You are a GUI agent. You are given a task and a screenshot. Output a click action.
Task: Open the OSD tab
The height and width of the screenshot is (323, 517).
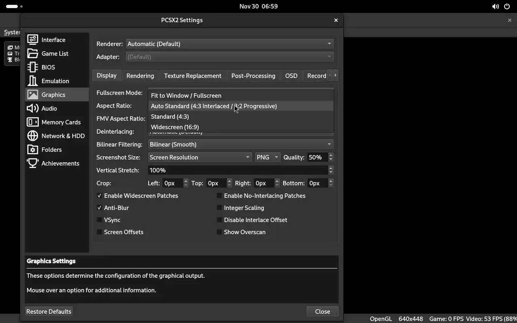291,76
